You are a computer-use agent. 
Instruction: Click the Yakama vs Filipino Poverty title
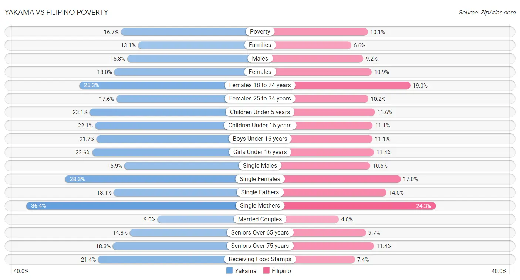tap(56, 12)
